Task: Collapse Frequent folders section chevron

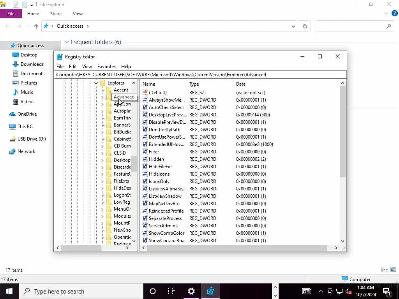Action: click(x=67, y=42)
